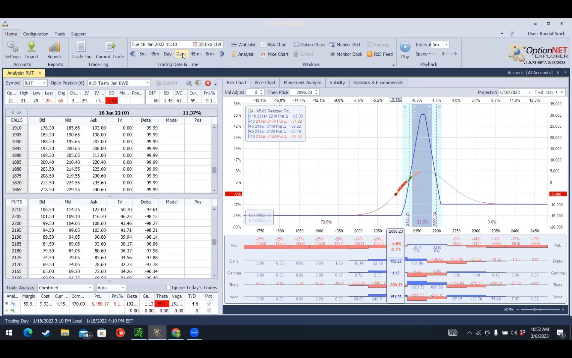Viewport: 572px width, 358px height.
Task: Switch to the Price Chart analysis tab
Action: 265,83
